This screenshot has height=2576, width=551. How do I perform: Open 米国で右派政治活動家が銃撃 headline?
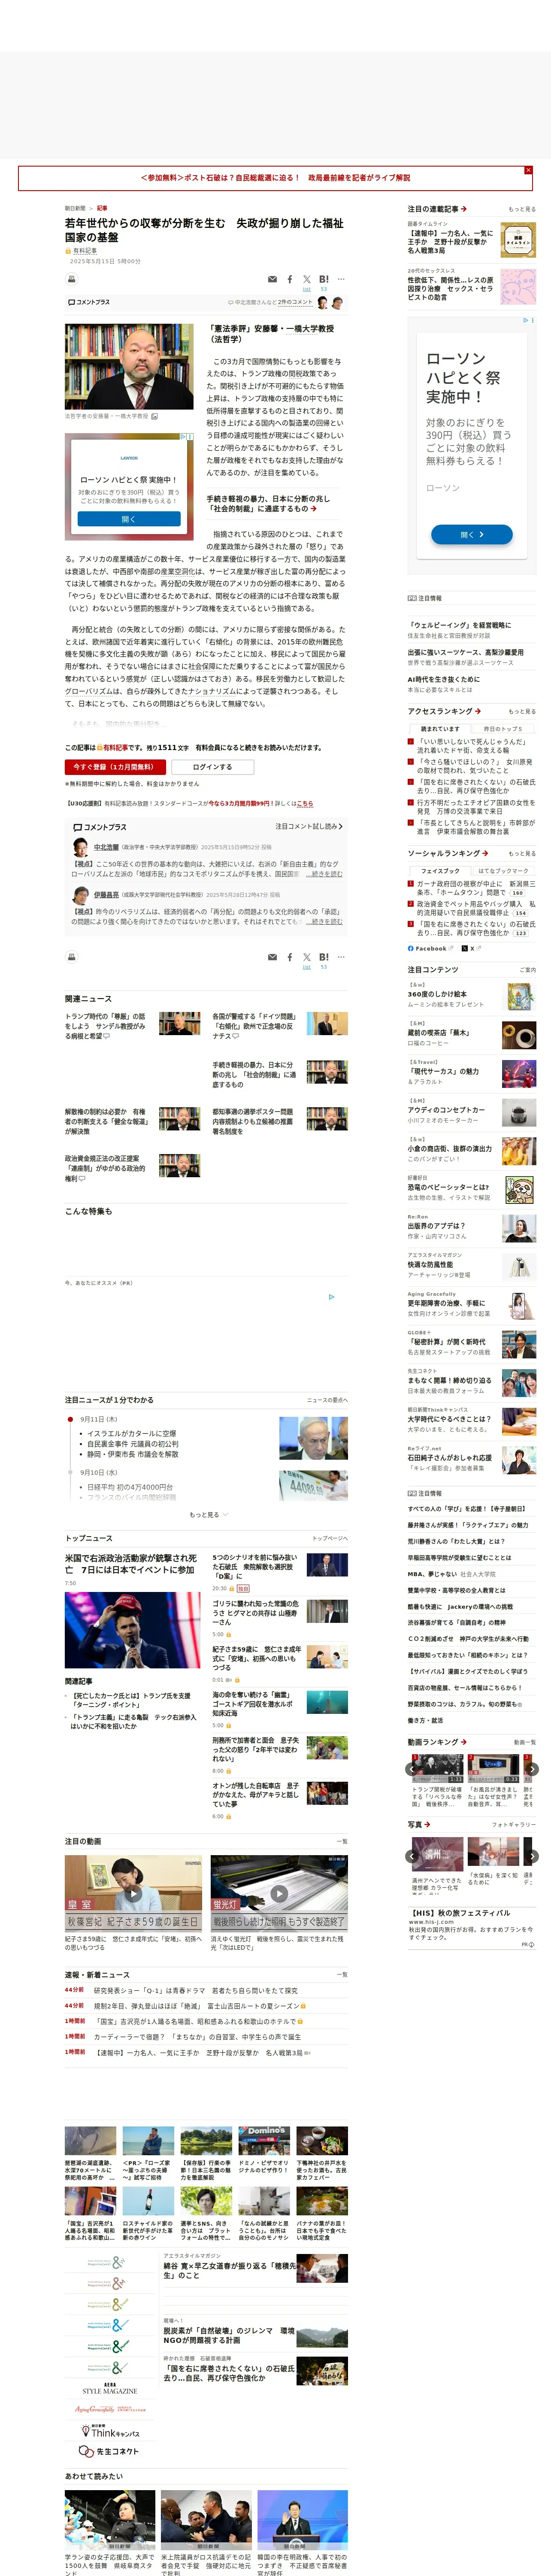[131, 1564]
